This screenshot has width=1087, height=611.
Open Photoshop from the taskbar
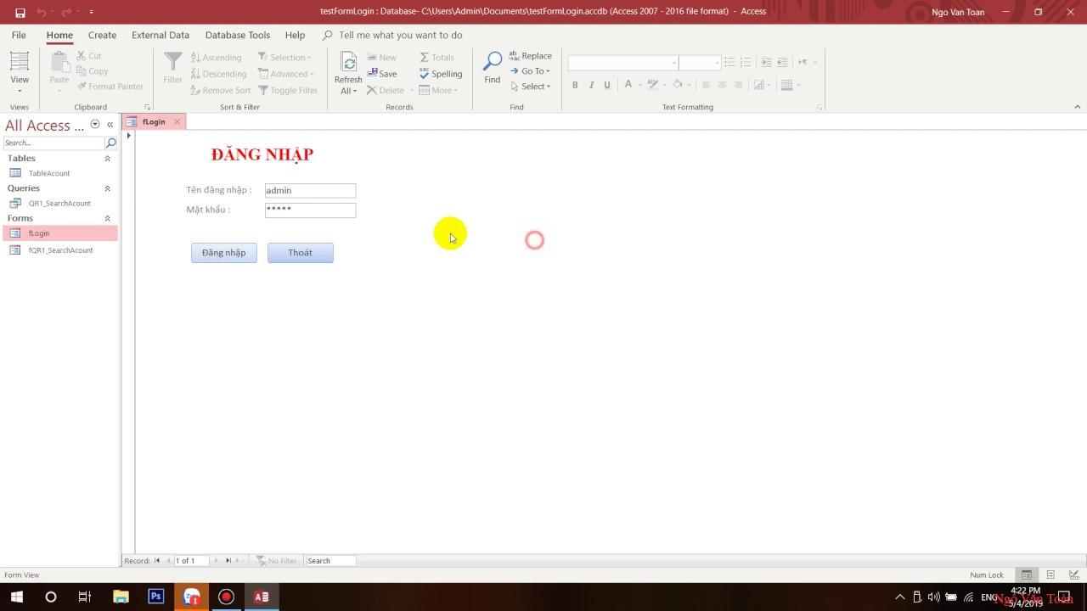(156, 597)
